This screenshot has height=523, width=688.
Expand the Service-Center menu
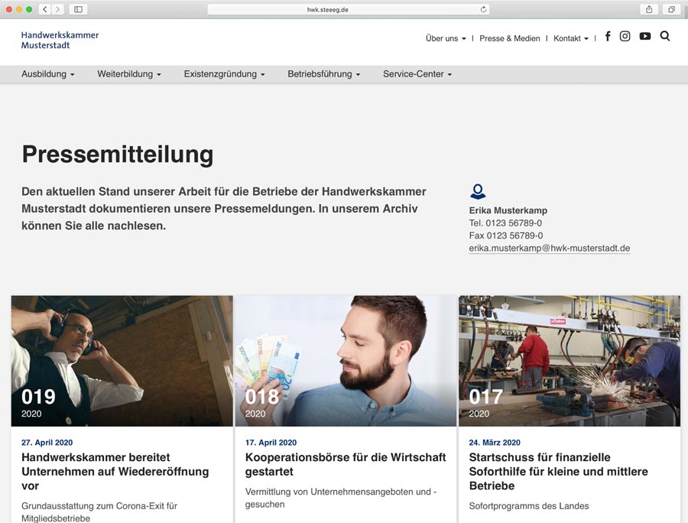coord(417,74)
